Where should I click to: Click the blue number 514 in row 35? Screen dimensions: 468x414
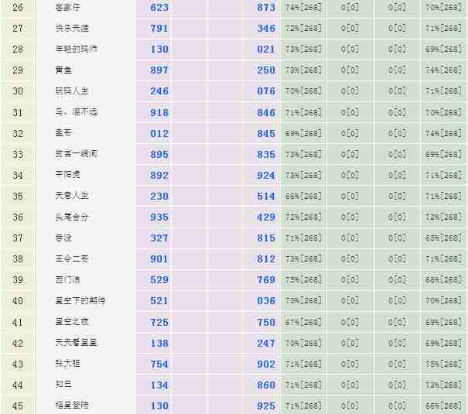[266, 196]
